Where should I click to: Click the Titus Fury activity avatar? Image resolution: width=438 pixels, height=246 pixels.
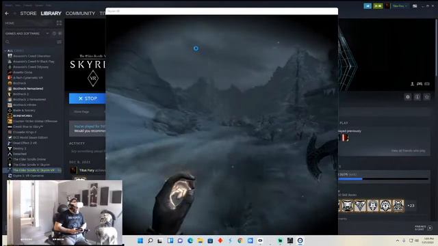[x=73, y=170]
